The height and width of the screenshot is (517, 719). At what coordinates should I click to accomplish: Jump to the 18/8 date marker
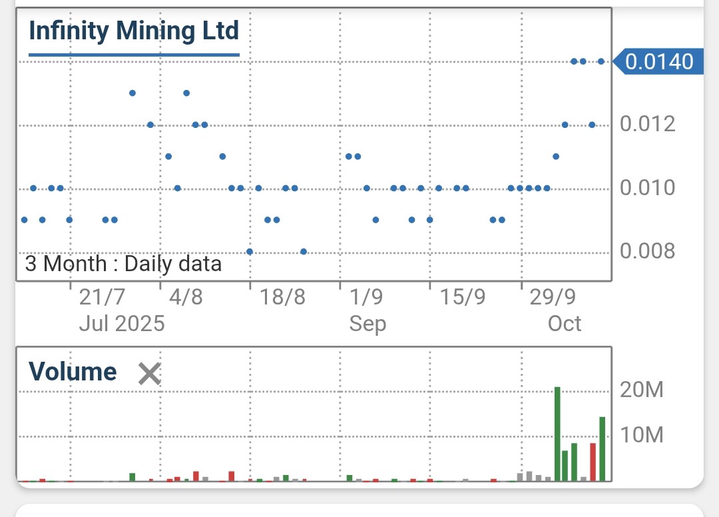click(x=282, y=297)
